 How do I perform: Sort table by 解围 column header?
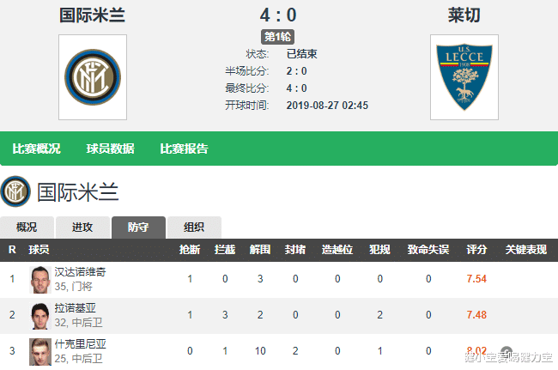click(x=260, y=250)
